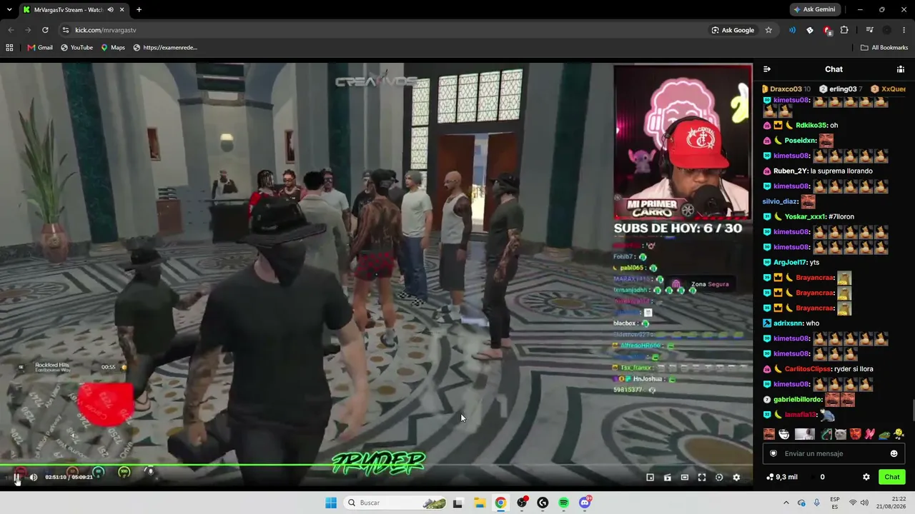
Task: Open Rdkiko35 username in chat
Action: tap(811, 125)
